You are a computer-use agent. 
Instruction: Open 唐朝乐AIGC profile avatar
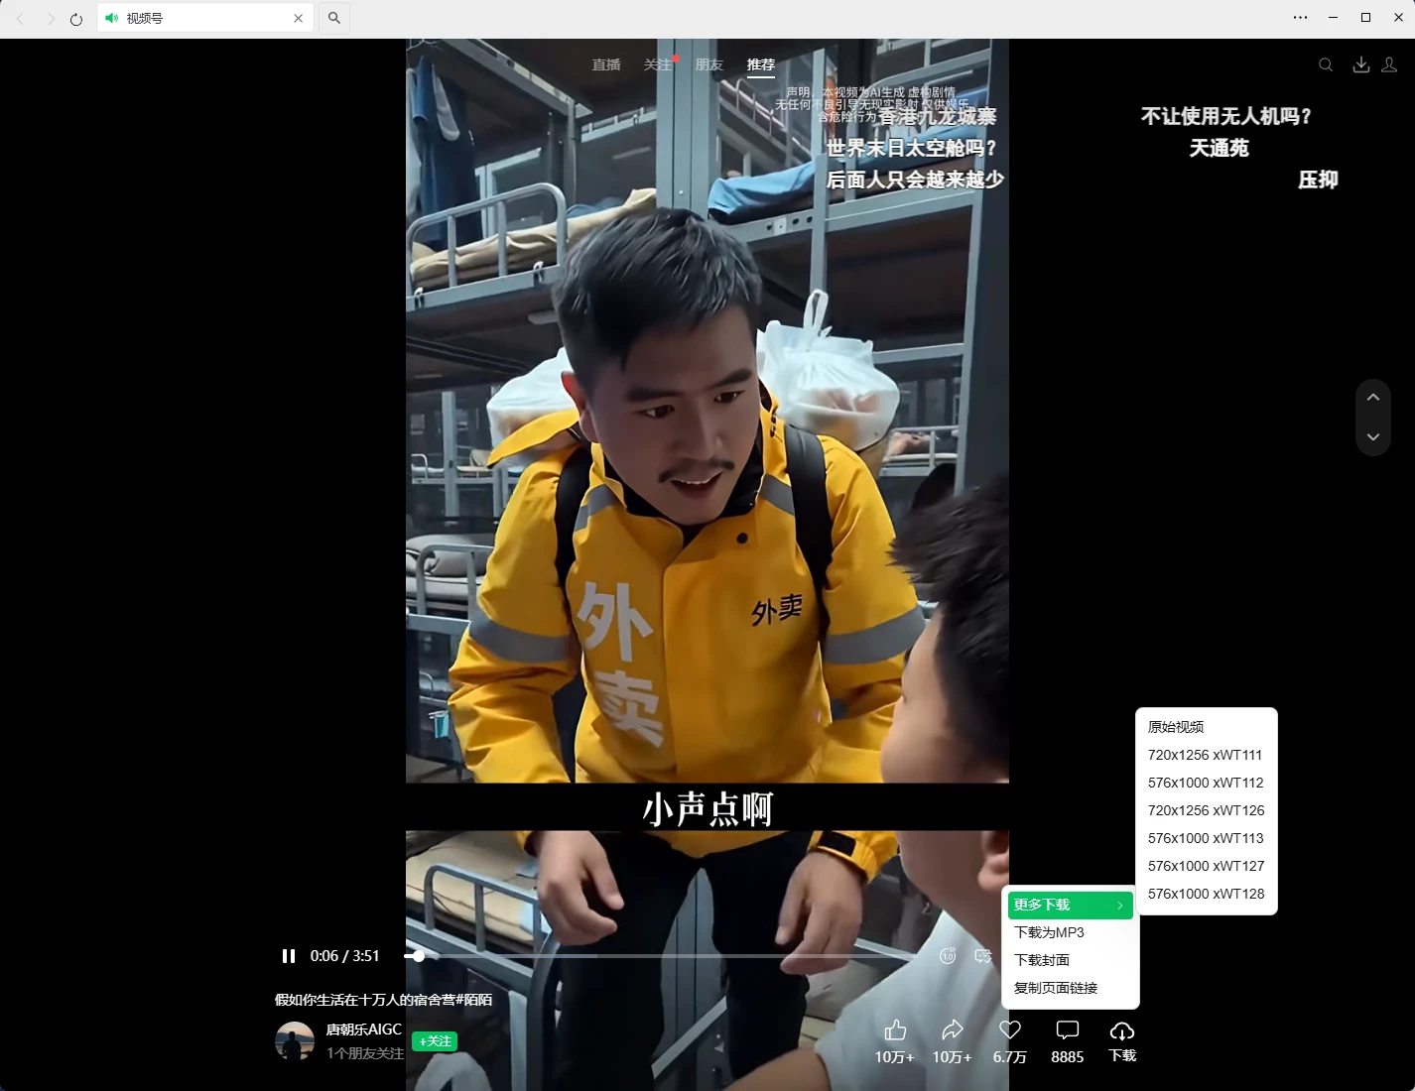pyautogui.click(x=295, y=1041)
